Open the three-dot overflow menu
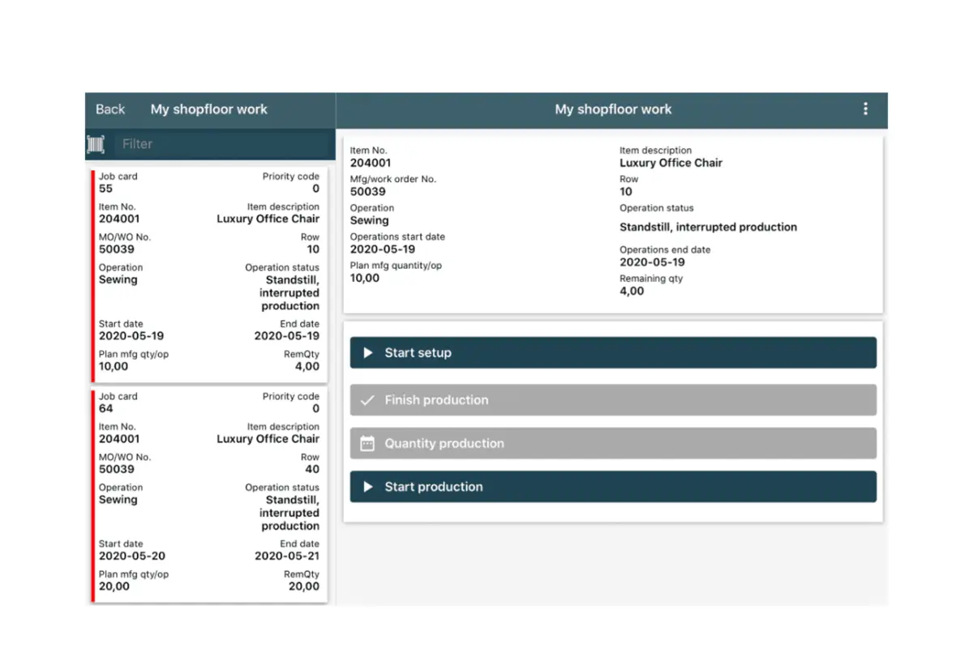The width and height of the screenshot is (973, 665). click(865, 109)
